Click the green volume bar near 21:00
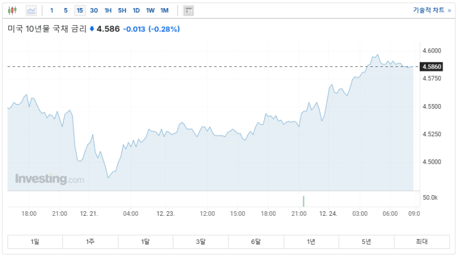The width and height of the screenshot is (458, 257). [303, 201]
